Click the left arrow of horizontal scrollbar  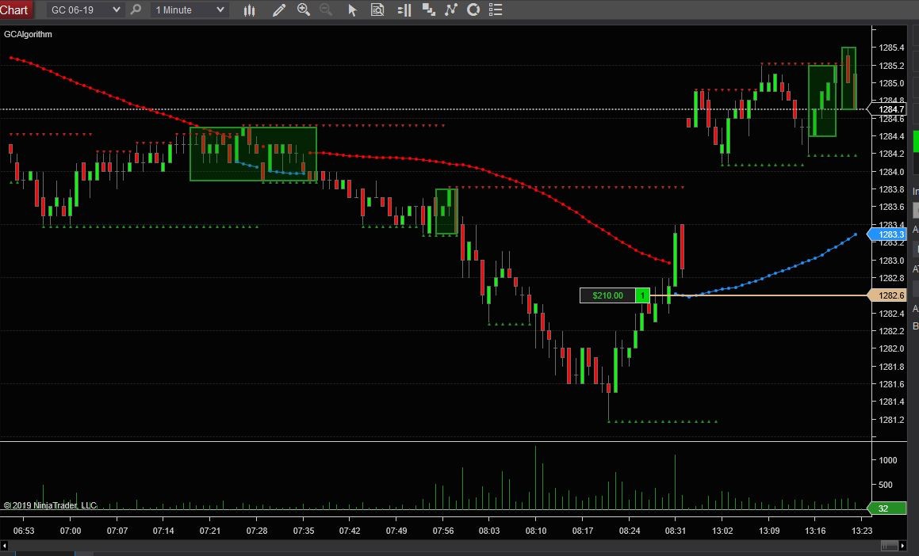click(4, 546)
